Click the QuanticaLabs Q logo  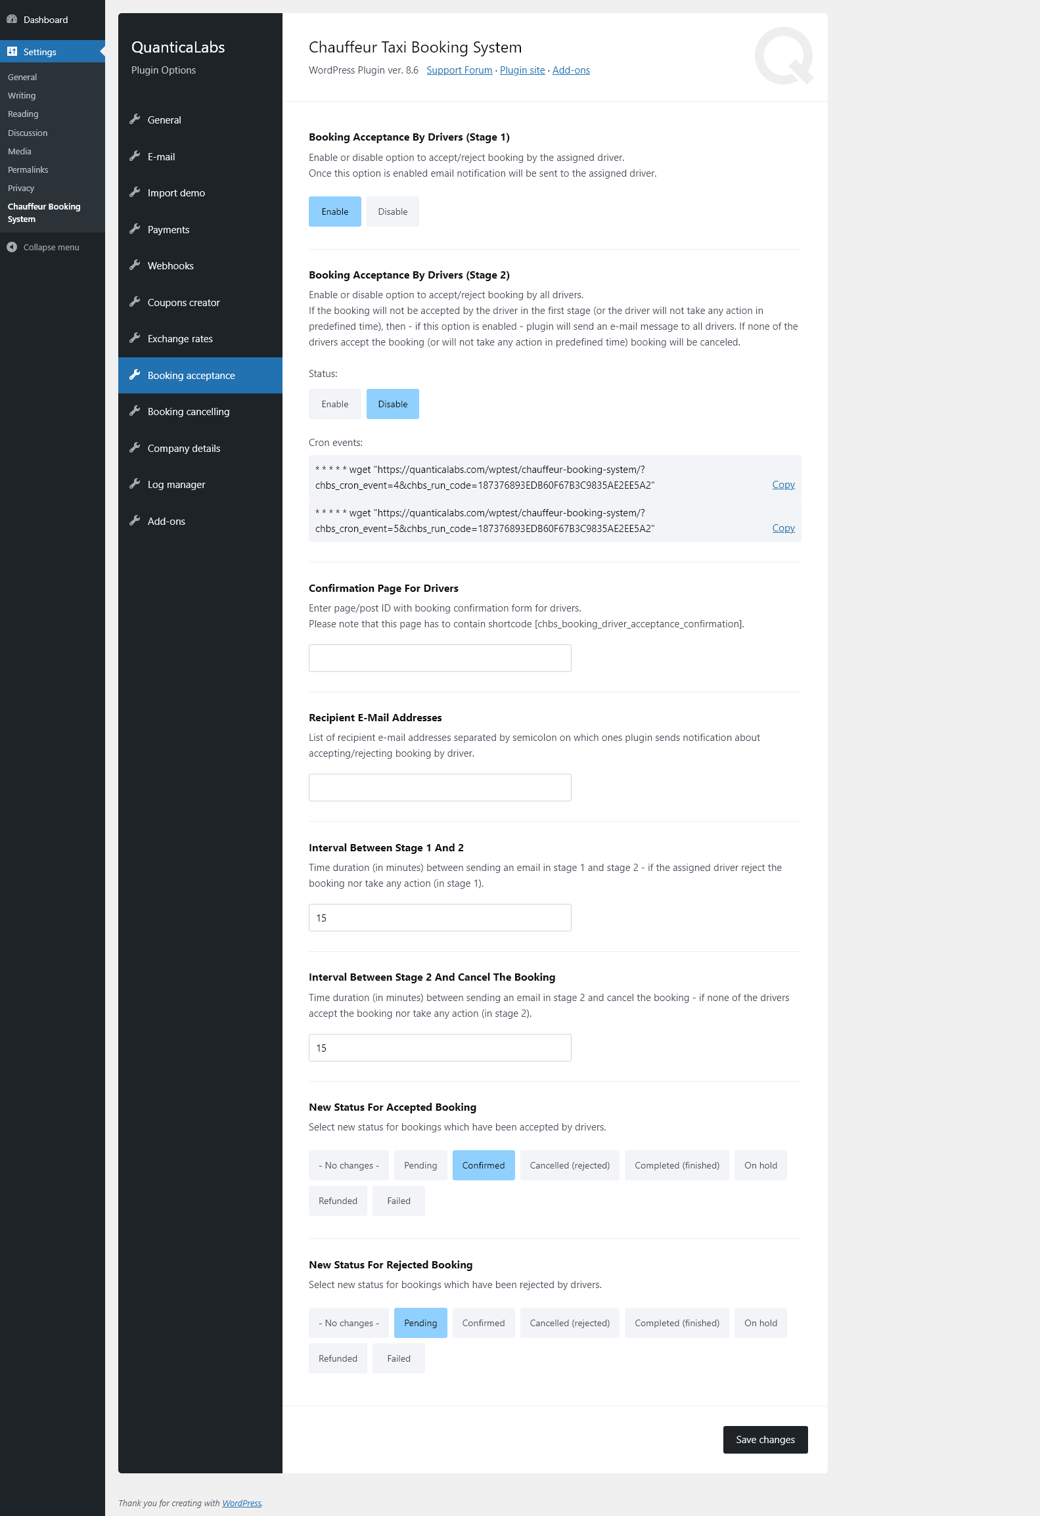click(x=784, y=56)
